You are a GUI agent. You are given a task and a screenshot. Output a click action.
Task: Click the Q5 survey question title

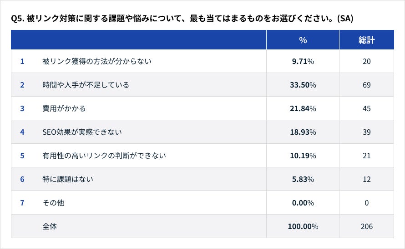(x=182, y=19)
